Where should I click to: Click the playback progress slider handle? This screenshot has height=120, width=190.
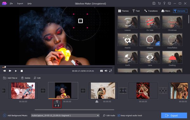click(x=5, y=67)
